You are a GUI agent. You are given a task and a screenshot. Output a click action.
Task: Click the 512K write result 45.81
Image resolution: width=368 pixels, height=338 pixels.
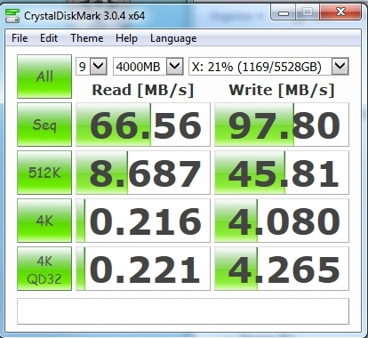point(282,173)
